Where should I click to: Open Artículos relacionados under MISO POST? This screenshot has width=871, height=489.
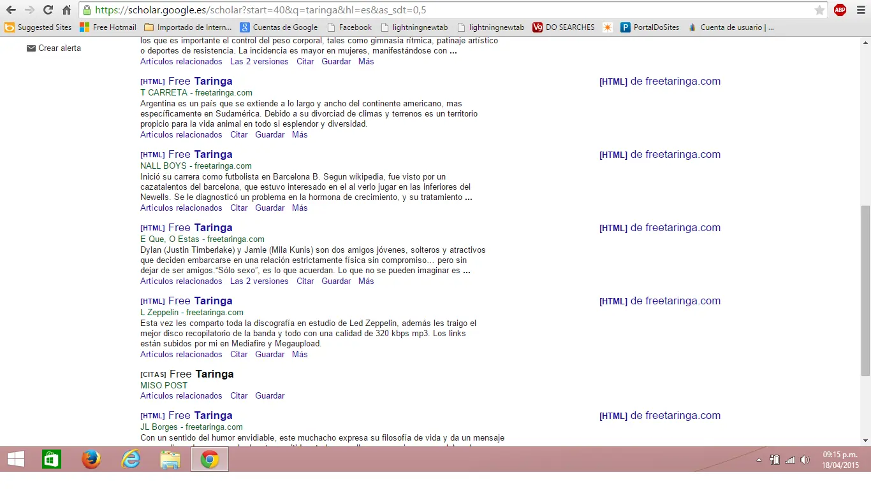181,395
